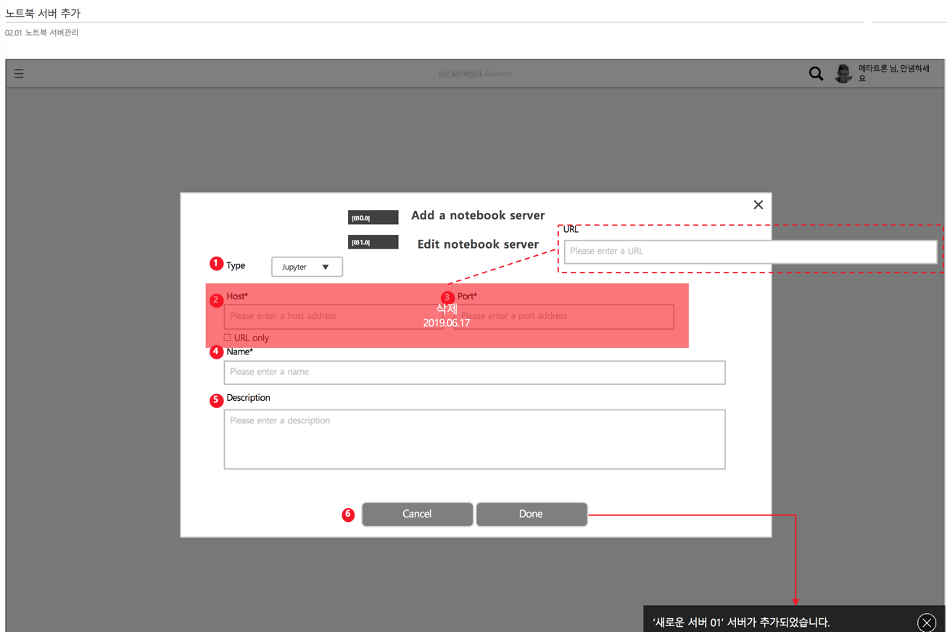Click the Cancel button
947x632 pixels.
pyautogui.click(x=417, y=514)
